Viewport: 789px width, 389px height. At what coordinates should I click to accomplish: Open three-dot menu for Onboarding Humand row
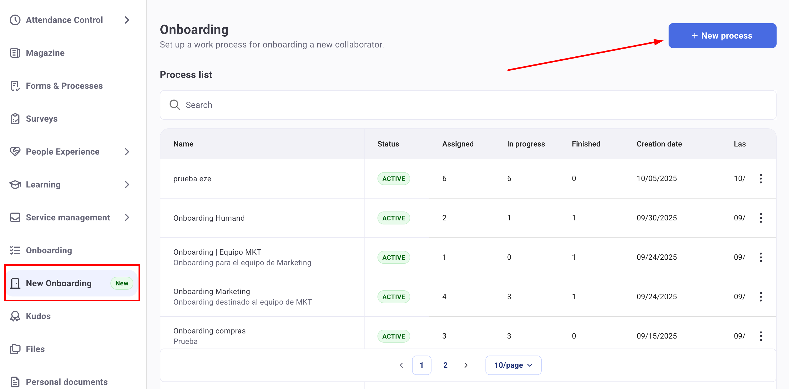pyautogui.click(x=761, y=218)
